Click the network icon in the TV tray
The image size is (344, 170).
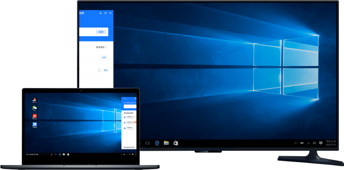coord(308,143)
